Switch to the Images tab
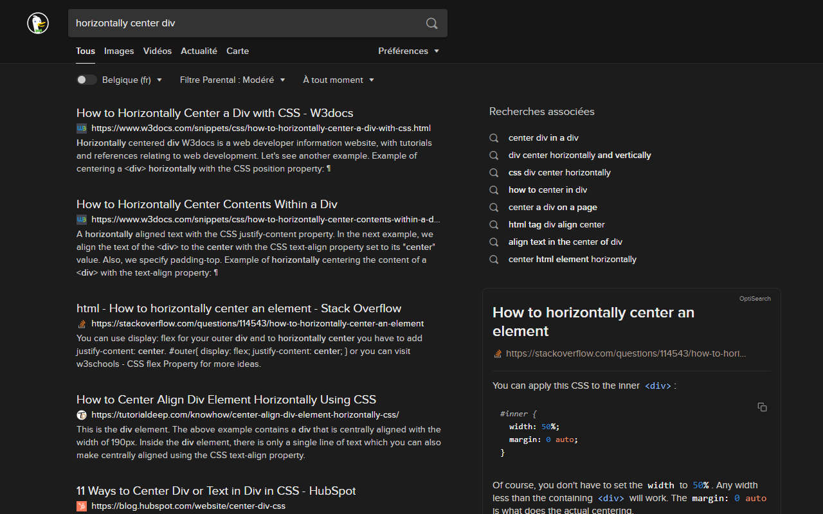The width and height of the screenshot is (823, 514). [118, 51]
